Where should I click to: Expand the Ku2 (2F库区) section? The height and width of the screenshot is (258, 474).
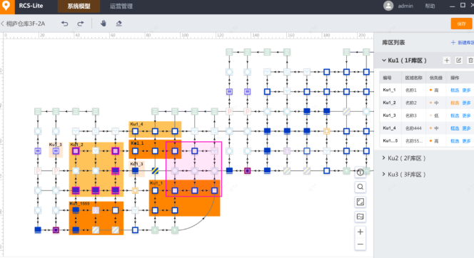tap(383, 158)
